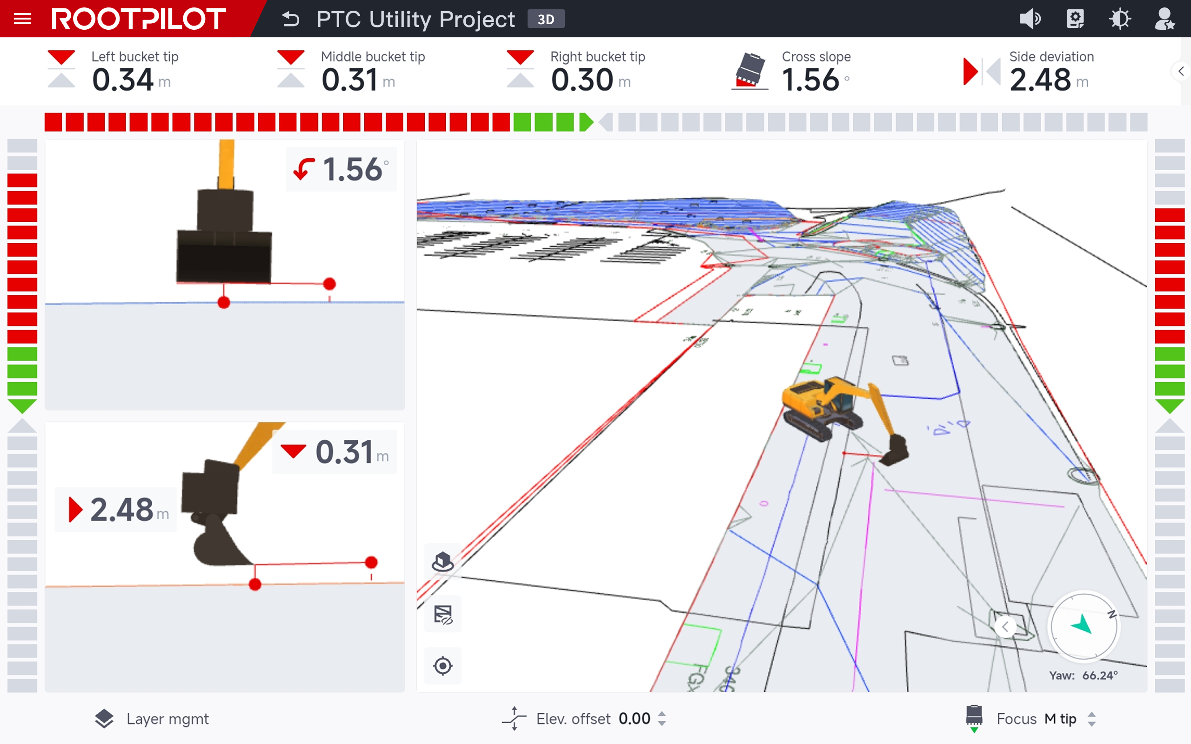Expand the hidden panel near compass
Image resolution: width=1191 pixels, height=744 pixels.
tap(1005, 627)
